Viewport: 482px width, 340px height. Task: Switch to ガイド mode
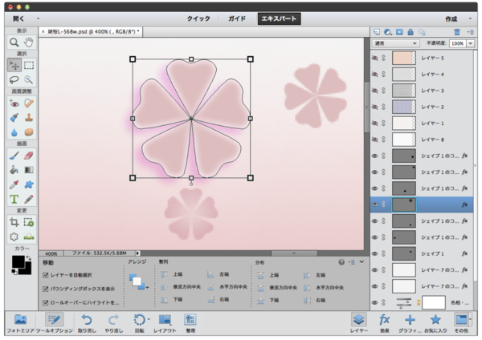click(x=237, y=18)
